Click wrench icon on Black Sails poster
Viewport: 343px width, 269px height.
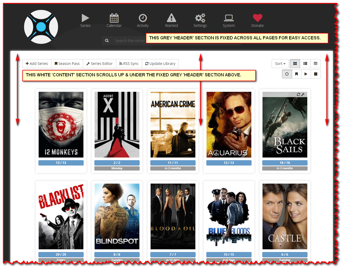tap(303, 94)
